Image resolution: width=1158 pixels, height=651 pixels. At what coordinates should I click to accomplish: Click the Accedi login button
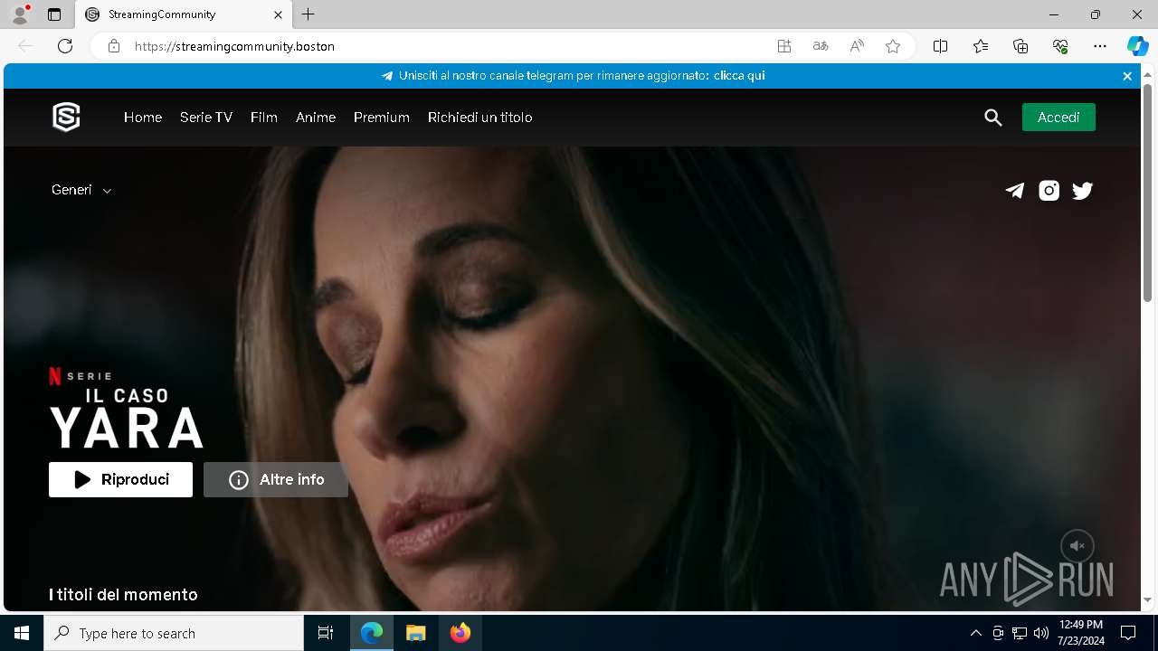point(1058,118)
